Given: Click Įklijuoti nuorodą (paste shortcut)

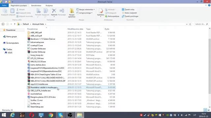Looking at the screenshot, I should coord(24,16).
